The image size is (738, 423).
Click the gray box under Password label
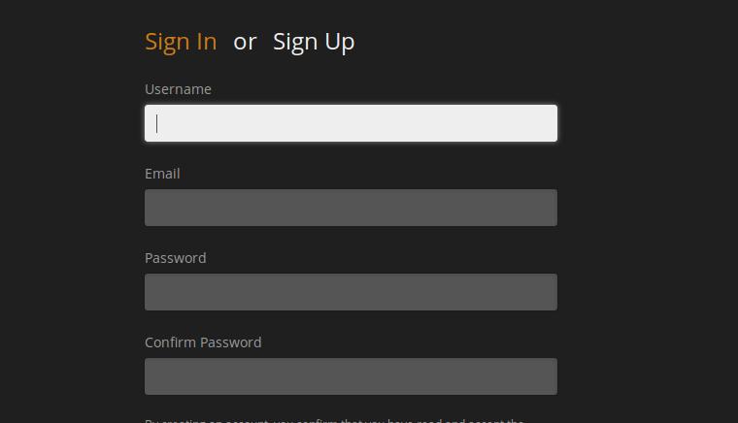point(351,292)
